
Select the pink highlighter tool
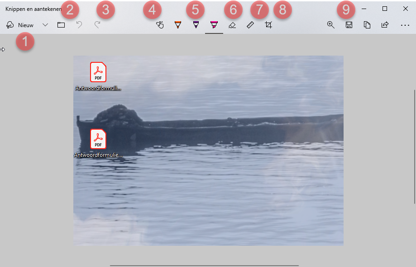coord(214,25)
